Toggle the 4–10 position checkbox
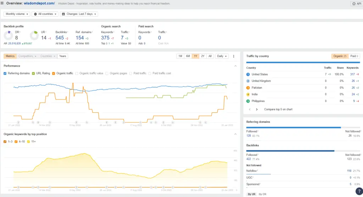The image size is (363, 197). 16,142
